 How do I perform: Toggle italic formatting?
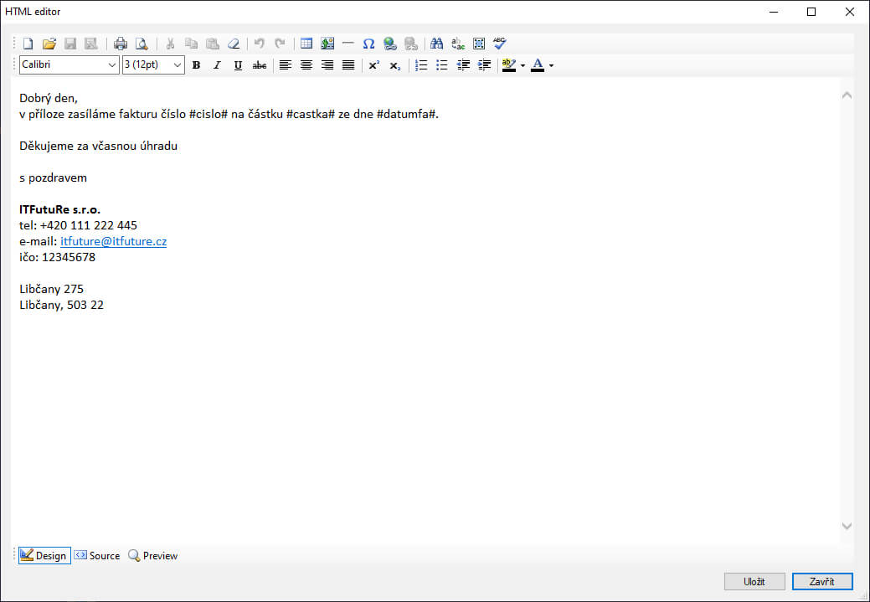[x=217, y=65]
